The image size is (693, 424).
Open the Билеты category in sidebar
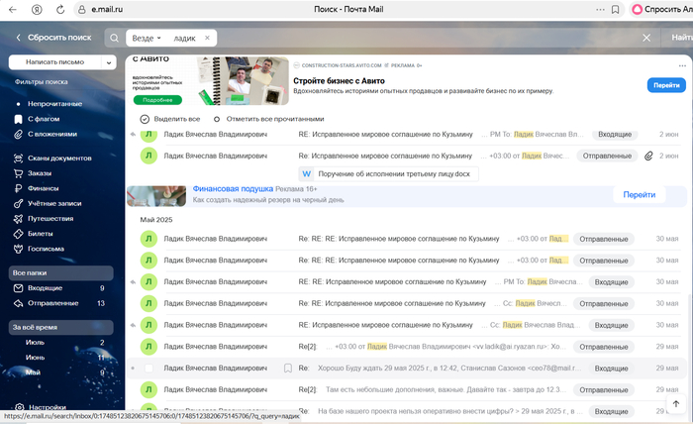40,234
